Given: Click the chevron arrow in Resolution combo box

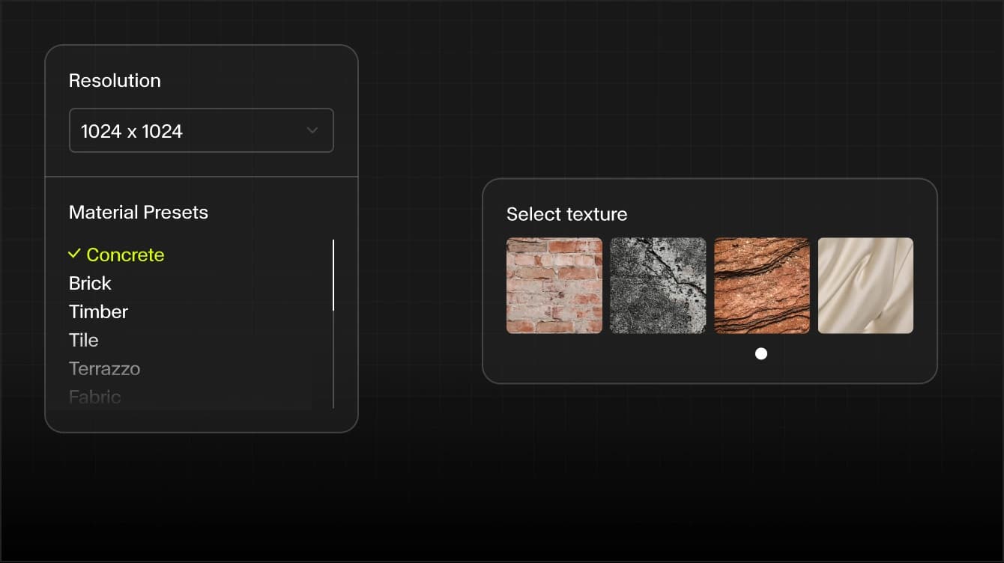Looking at the screenshot, I should (312, 131).
